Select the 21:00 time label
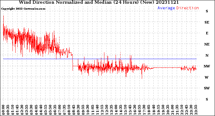 coord(173,110)
